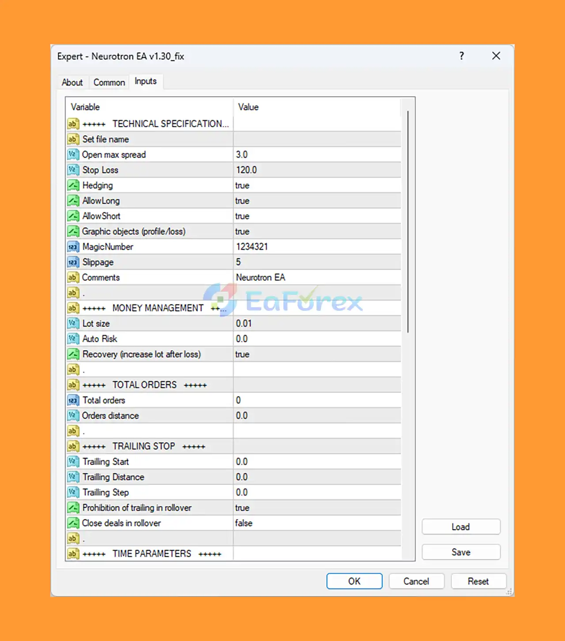Click the Total orders integer icon
Screen dimensions: 565x641
point(73,400)
